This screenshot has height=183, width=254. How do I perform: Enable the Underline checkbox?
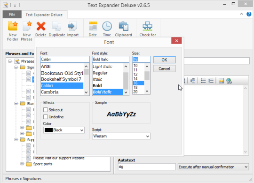pos(46,117)
